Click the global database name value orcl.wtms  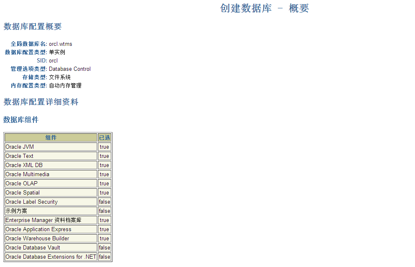click(x=61, y=44)
